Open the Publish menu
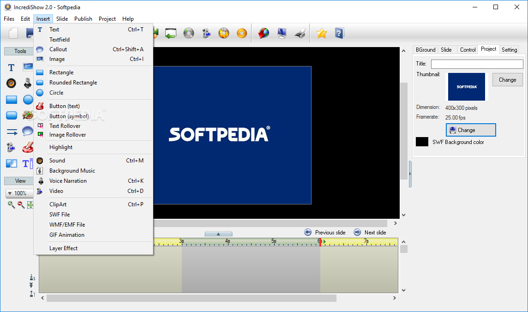 pos(83,19)
